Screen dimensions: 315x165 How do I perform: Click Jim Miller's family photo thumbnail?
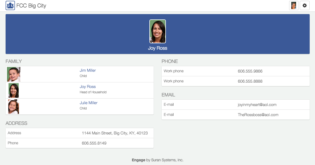coord(14,74)
